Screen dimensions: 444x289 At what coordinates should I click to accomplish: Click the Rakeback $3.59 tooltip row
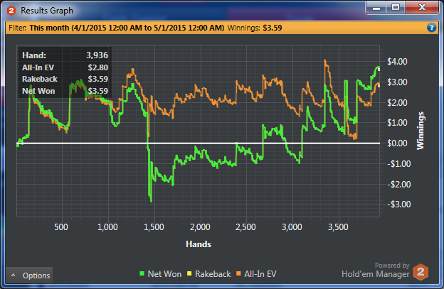tap(65, 79)
